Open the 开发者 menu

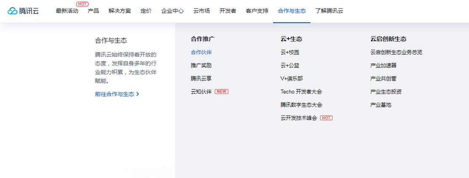pyautogui.click(x=228, y=11)
